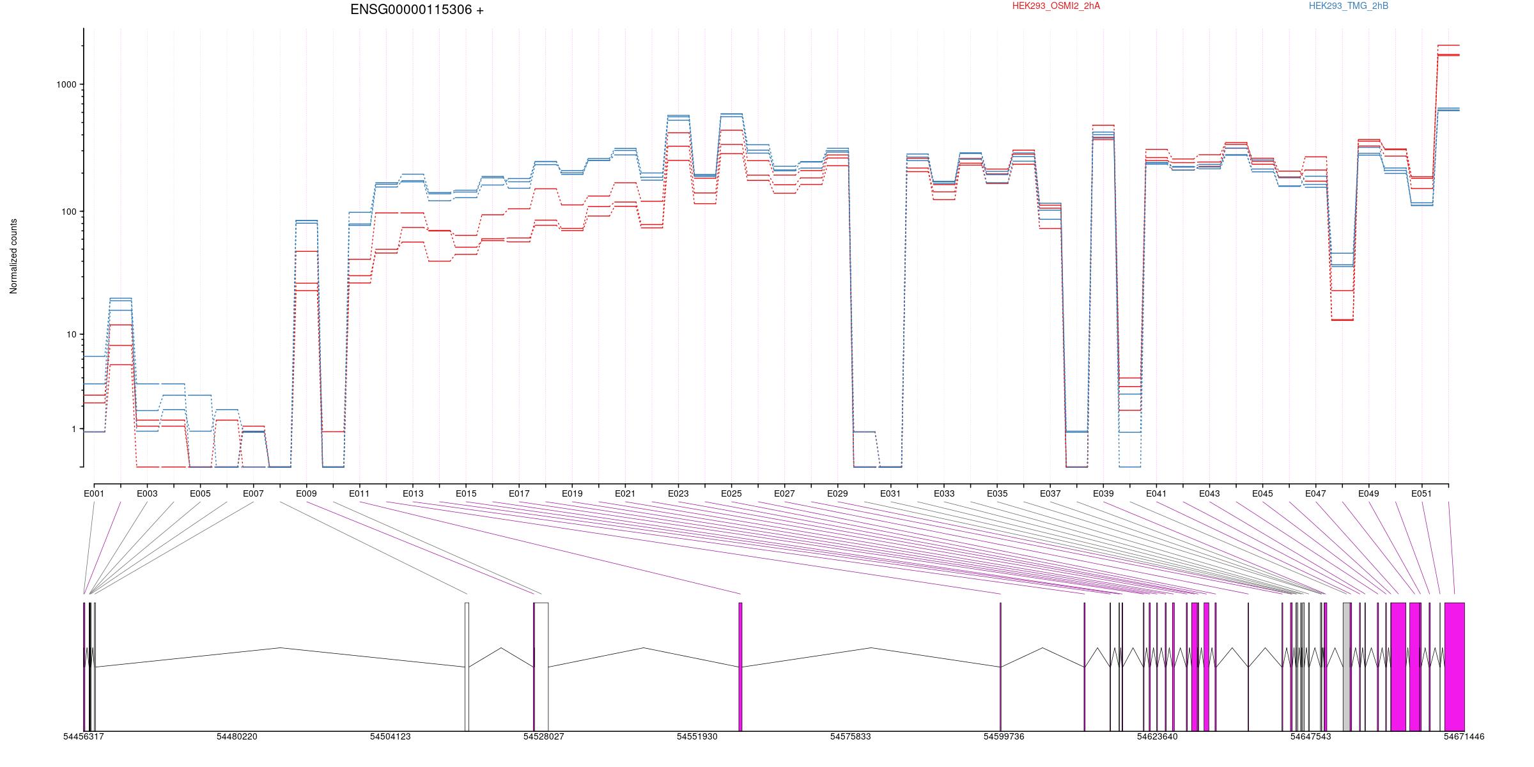The width and height of the screenshot is (1534, 767).
Task: Click genomic coordinate 54671446
Action: (1464, 736)
